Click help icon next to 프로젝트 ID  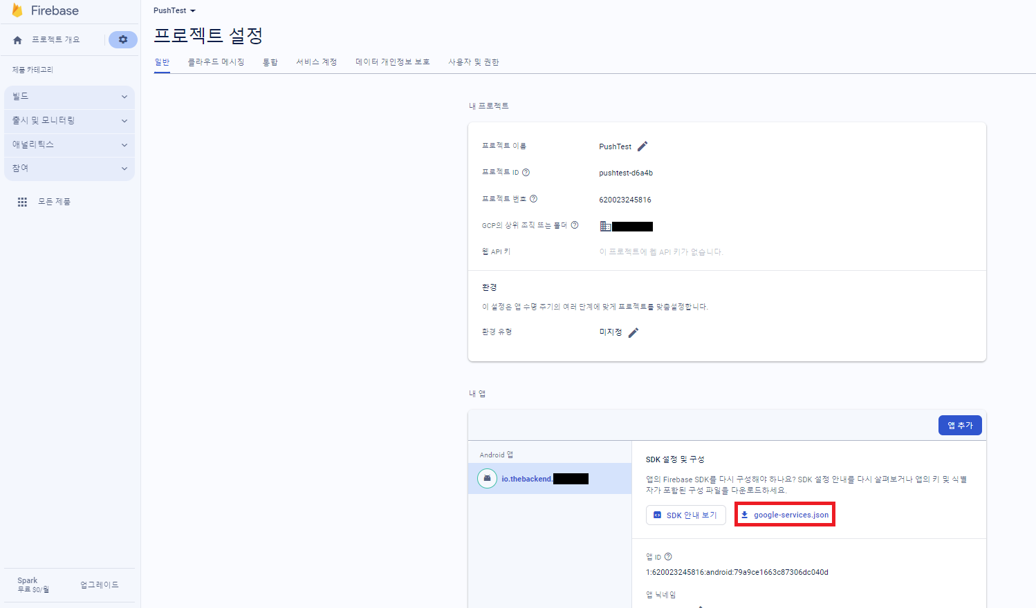pos(526,172)
